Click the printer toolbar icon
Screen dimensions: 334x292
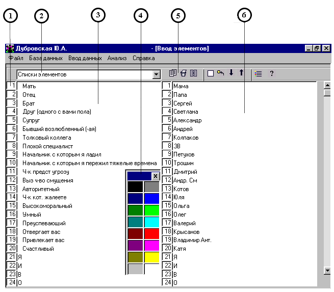[183, 73]
